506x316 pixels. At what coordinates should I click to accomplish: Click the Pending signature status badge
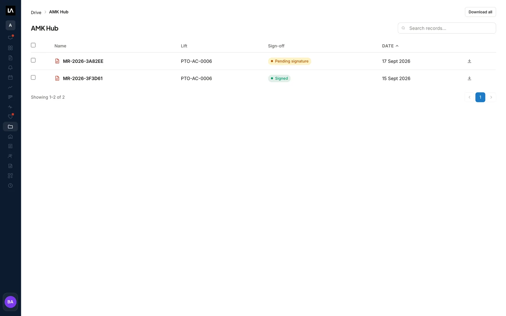290,61
